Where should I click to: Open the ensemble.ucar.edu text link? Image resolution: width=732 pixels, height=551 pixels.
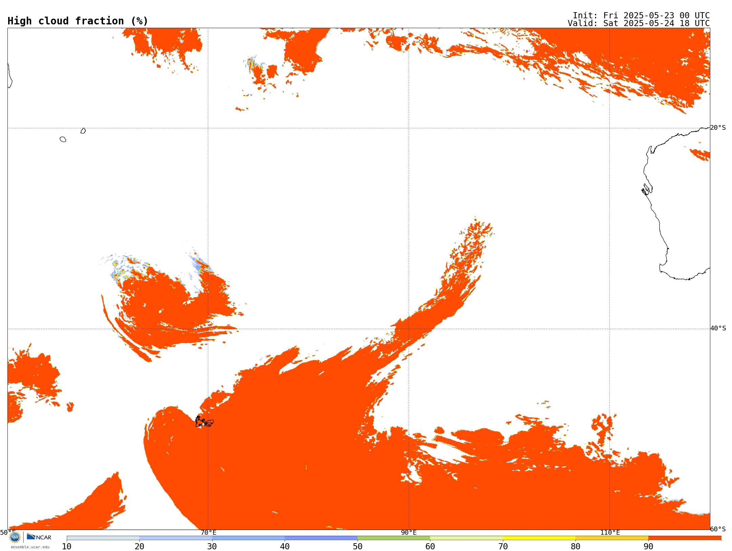pos(30,547)
